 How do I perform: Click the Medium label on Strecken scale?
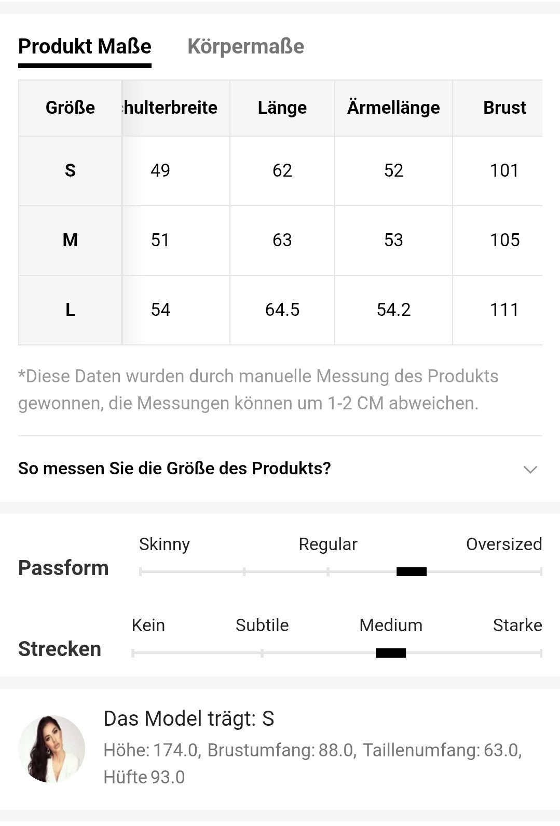(390, 625)
